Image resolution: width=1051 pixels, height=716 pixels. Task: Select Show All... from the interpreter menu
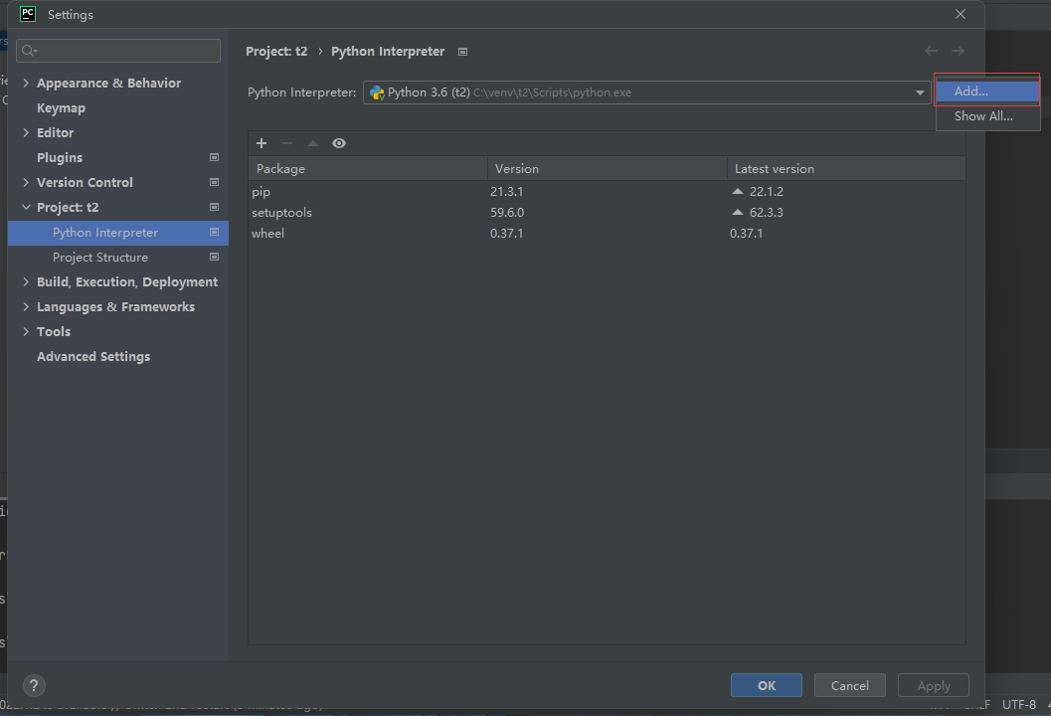tap(987, 116)
